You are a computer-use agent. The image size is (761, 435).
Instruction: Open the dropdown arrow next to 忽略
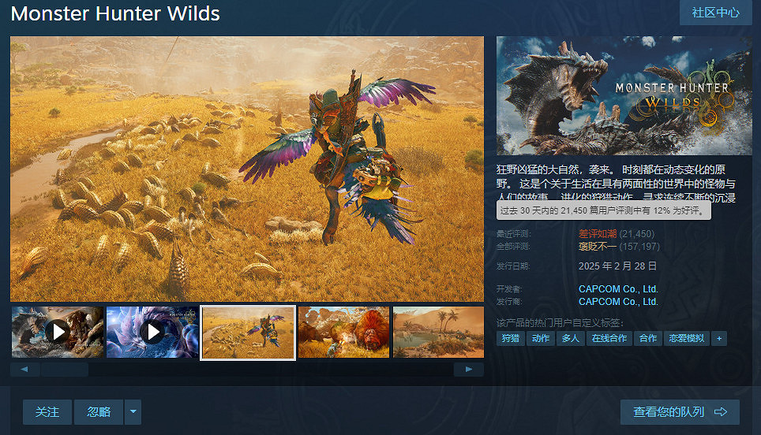coord(133,411)
